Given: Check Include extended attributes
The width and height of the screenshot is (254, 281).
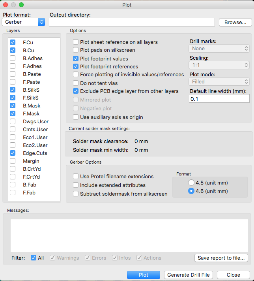Looking at the screenshot, I should click(76, 185).
